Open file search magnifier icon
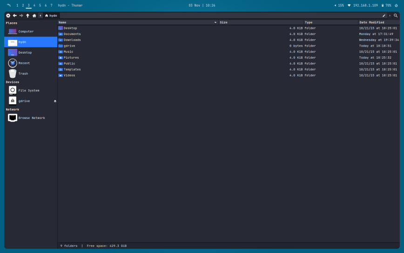 (396, 16)
